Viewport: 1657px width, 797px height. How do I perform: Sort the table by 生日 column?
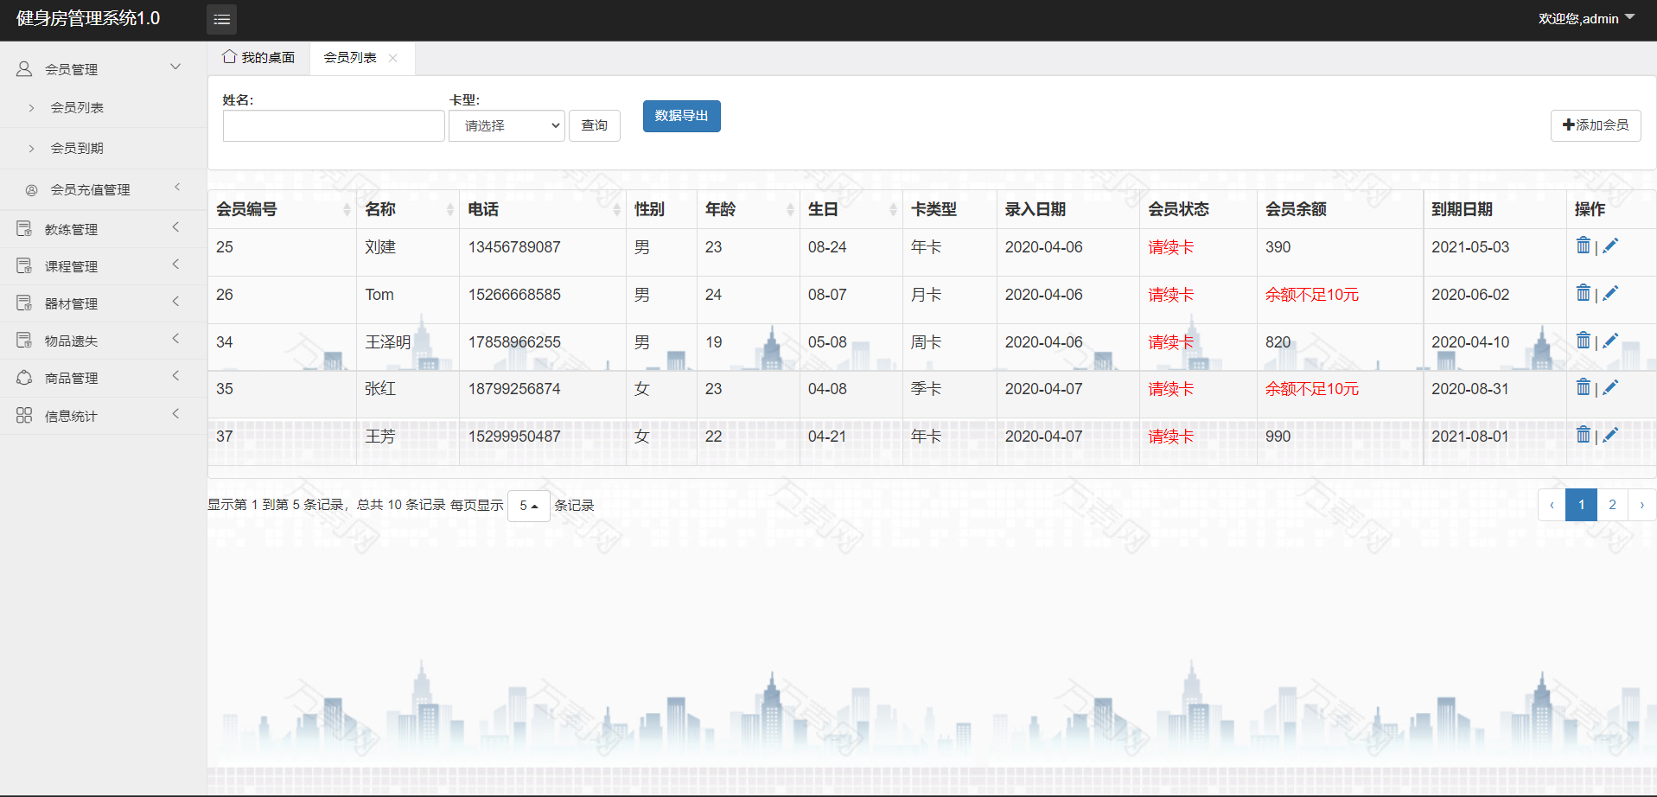click(851, 209)
